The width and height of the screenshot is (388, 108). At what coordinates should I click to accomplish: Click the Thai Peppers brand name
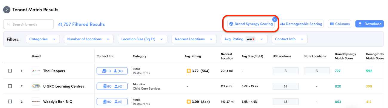(54, 71)
